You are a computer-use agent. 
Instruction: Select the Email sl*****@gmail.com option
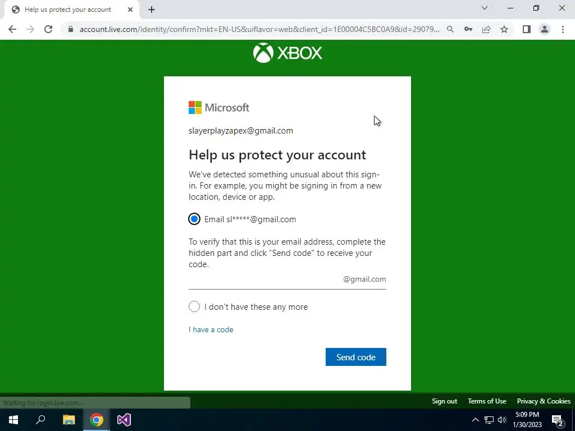(x=194, y=219)
